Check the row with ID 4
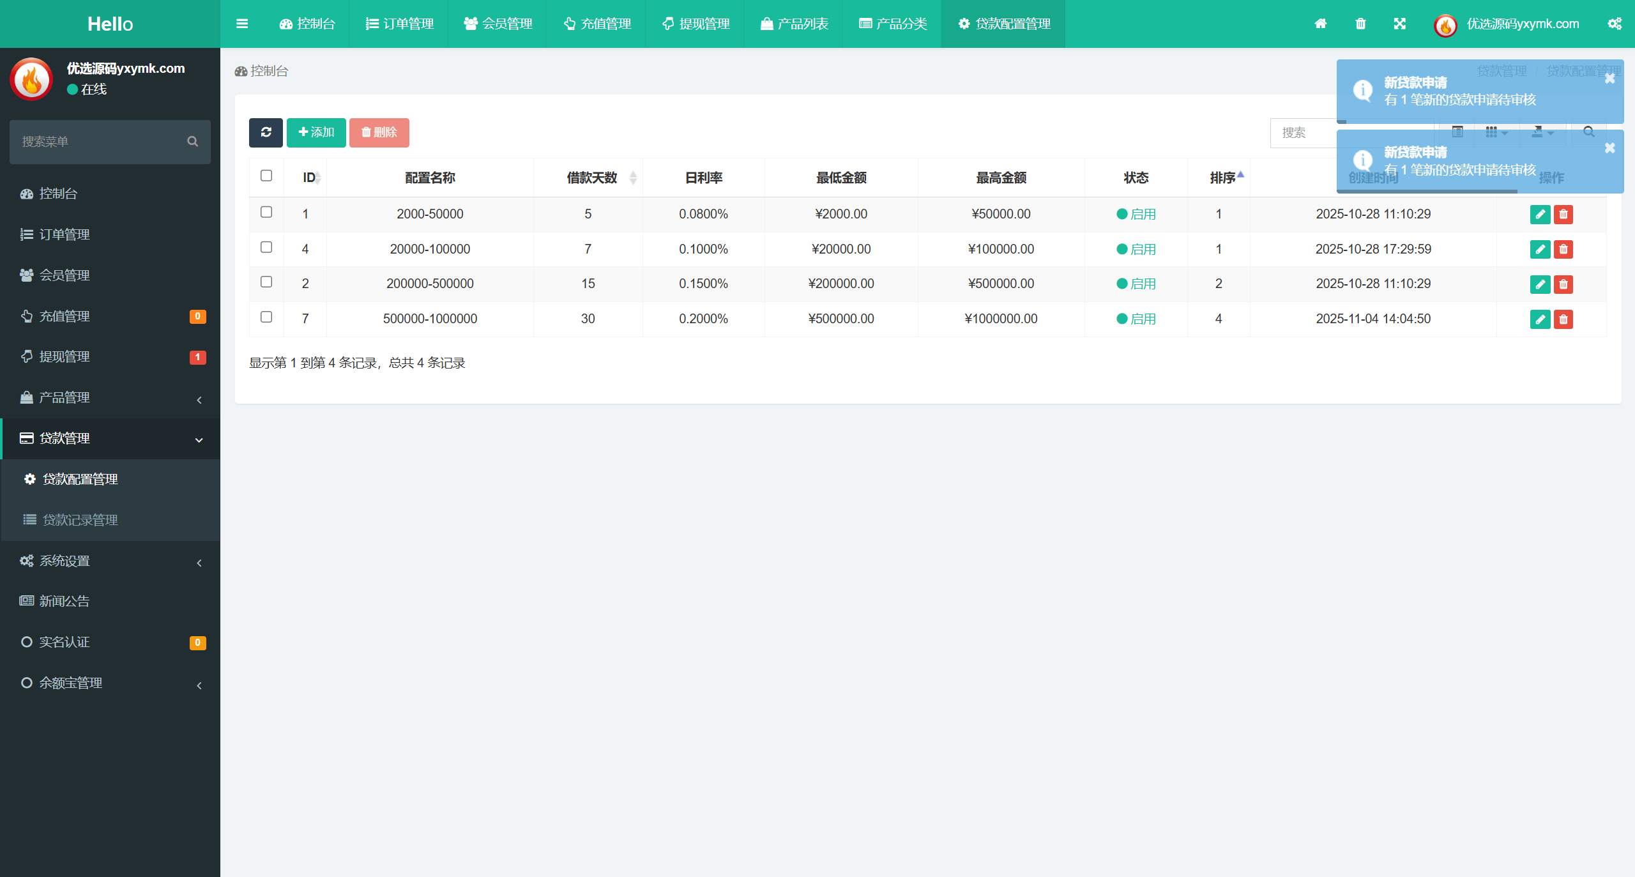This screenshot has height=877, width=1635. [266, 247]
